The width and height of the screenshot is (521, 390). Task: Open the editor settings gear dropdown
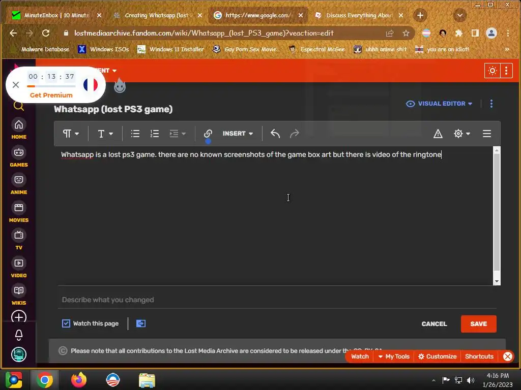462,134
